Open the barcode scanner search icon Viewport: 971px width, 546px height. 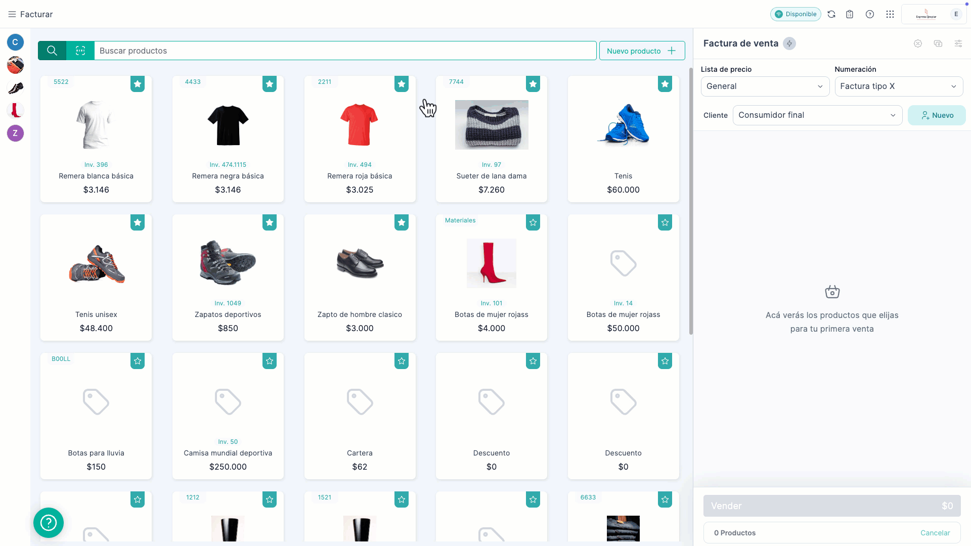80,51
